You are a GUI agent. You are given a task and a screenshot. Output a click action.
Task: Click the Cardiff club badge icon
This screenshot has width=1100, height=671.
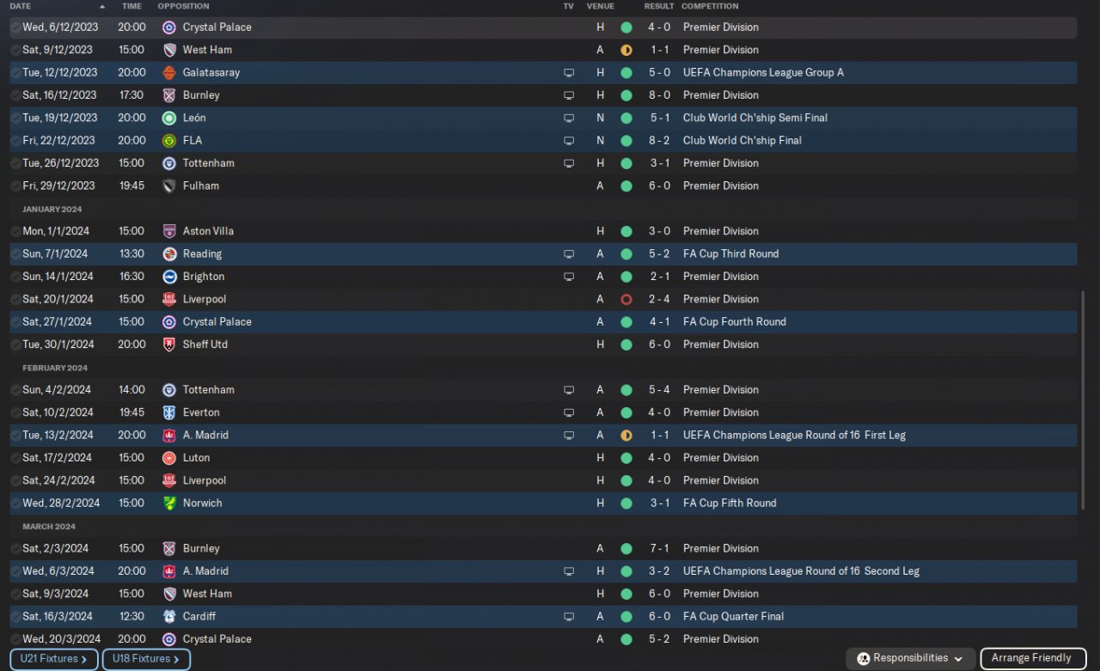169,617
